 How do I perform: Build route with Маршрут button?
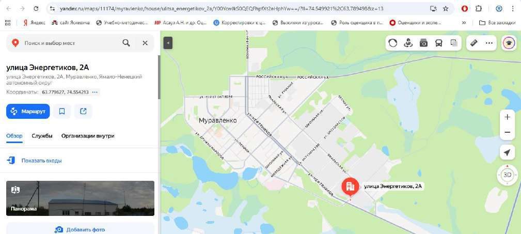pyautogui.click(x=28, y=112)
